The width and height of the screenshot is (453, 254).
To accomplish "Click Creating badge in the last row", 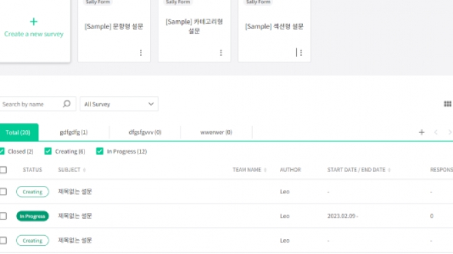I will (32, 241).
